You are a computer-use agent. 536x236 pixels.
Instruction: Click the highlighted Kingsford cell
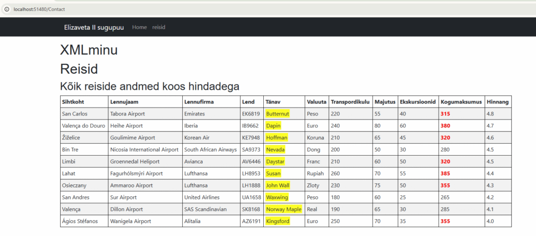tap(277, 221)
